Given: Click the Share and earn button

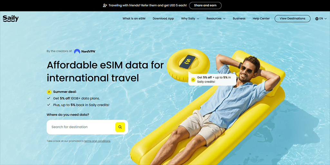Looking at the screenshot, I should click(x=205, y=5).
